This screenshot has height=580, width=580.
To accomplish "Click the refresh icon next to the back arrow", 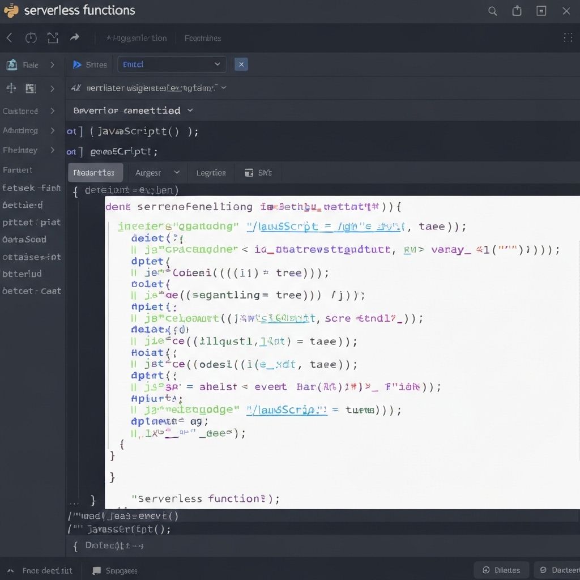I will click(31, 37).
